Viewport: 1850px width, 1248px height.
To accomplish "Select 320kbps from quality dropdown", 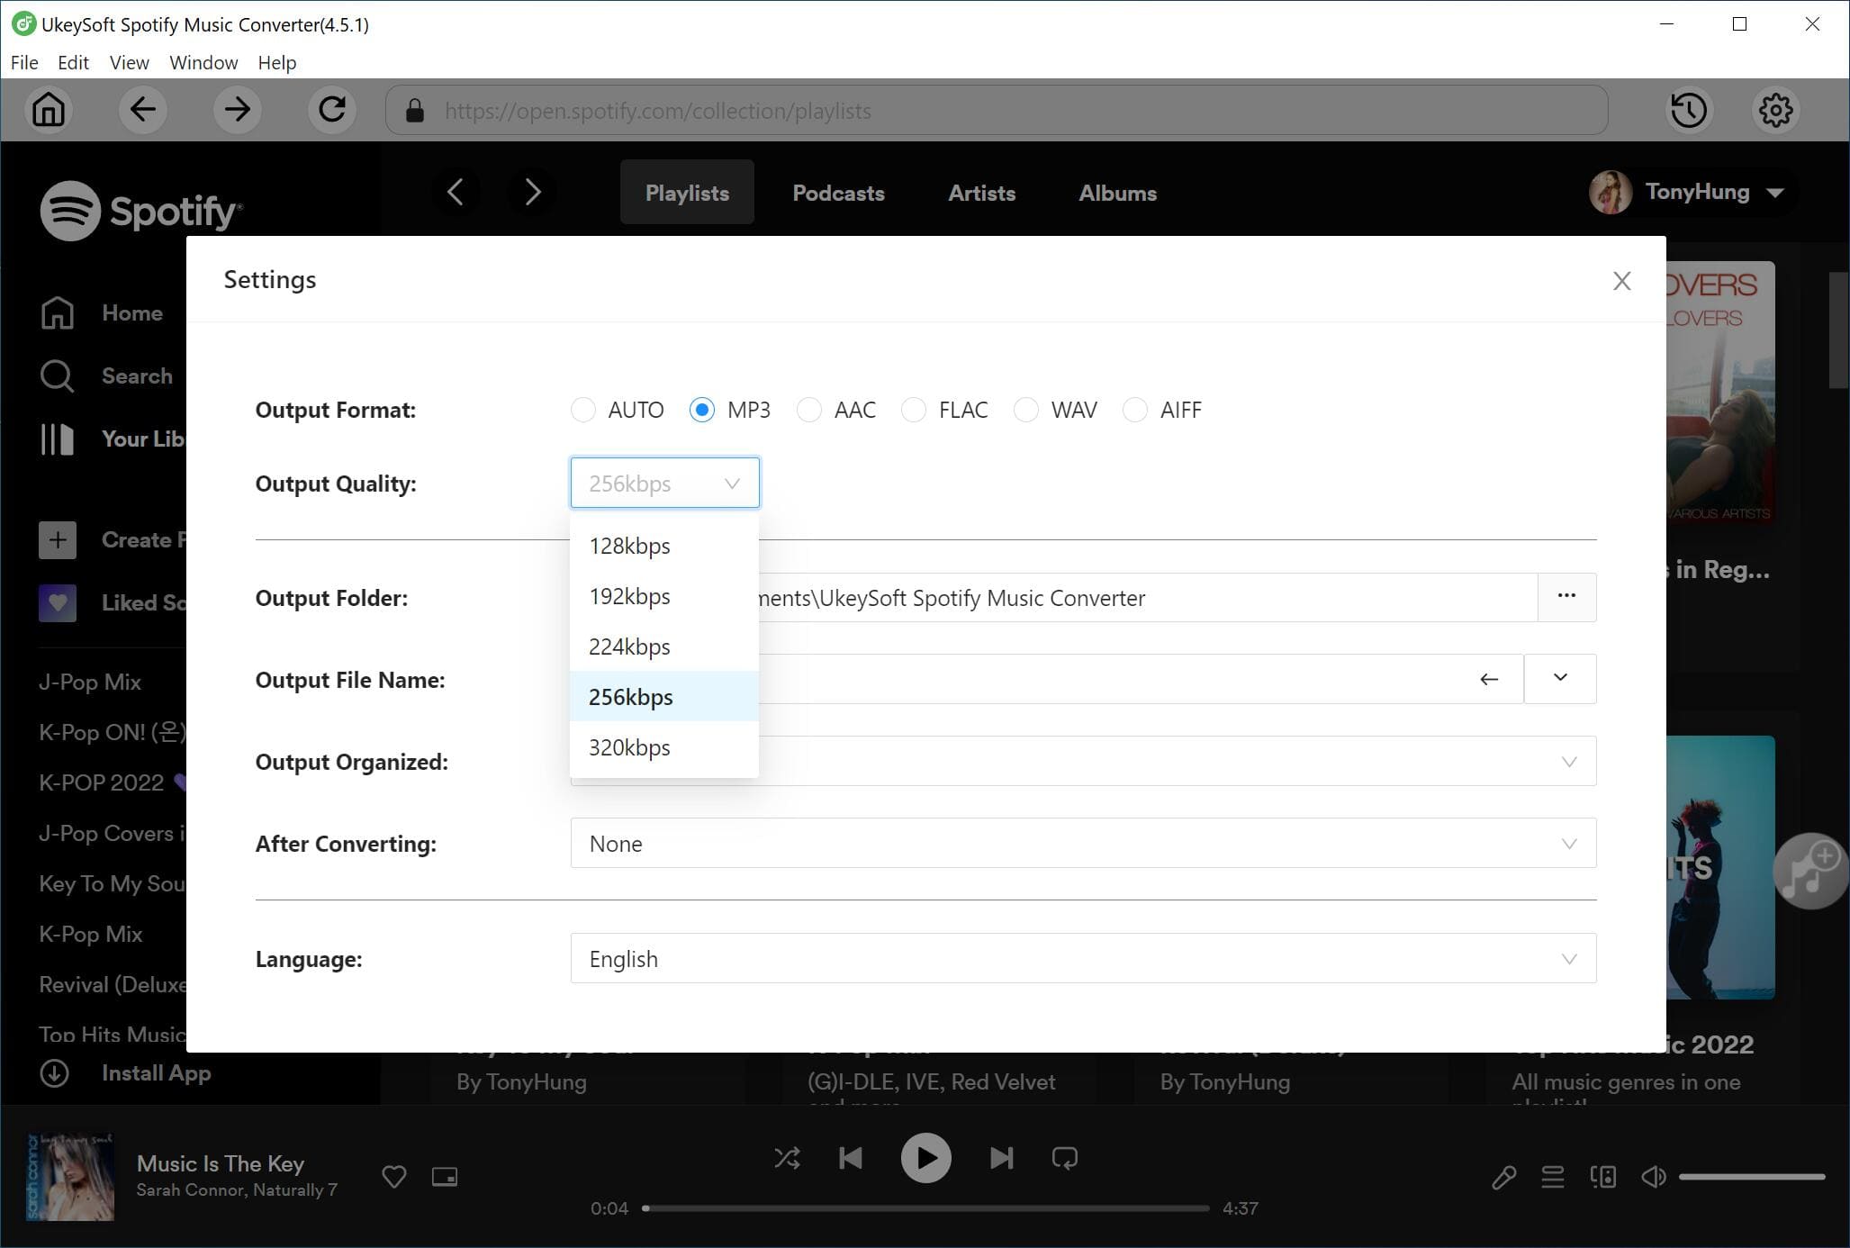I will coord(630,746).
